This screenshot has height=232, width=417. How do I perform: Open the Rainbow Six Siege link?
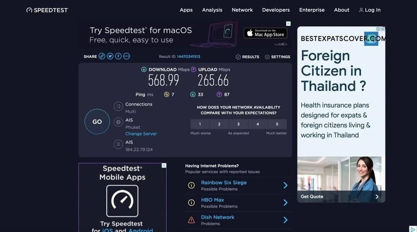click(224, 183)
